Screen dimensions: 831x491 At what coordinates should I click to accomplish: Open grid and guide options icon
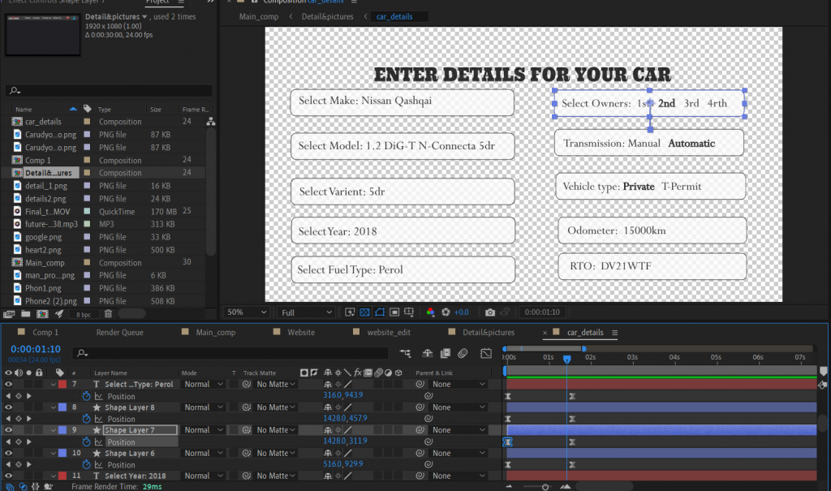tap(409, 312)
